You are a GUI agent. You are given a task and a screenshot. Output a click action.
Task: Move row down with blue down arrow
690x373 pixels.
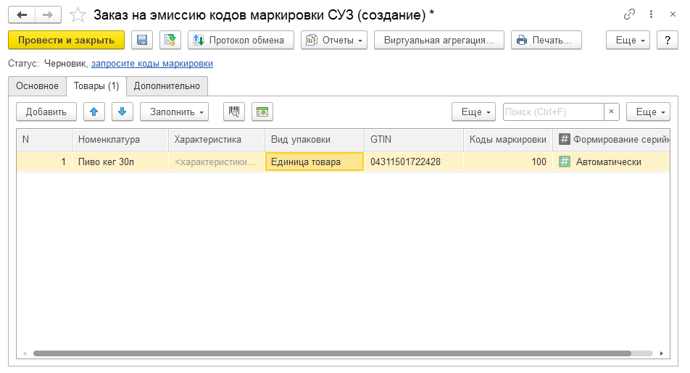tap(122, 112)
